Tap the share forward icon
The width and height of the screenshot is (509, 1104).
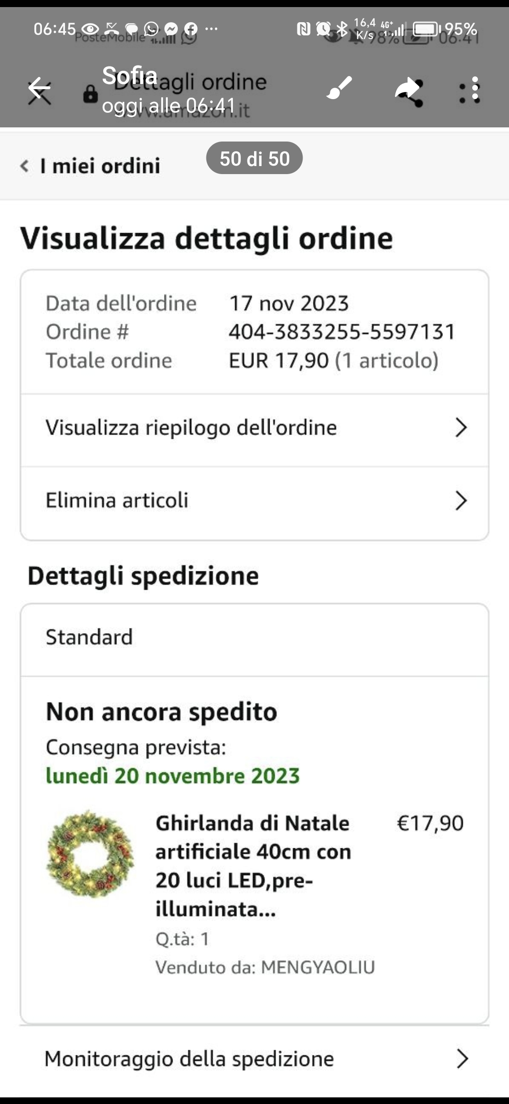pos(408,90)
